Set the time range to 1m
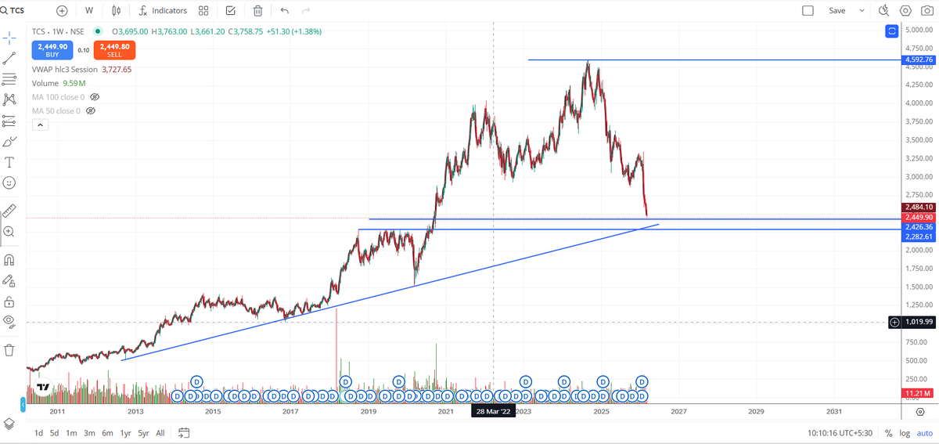 [71, 432]
